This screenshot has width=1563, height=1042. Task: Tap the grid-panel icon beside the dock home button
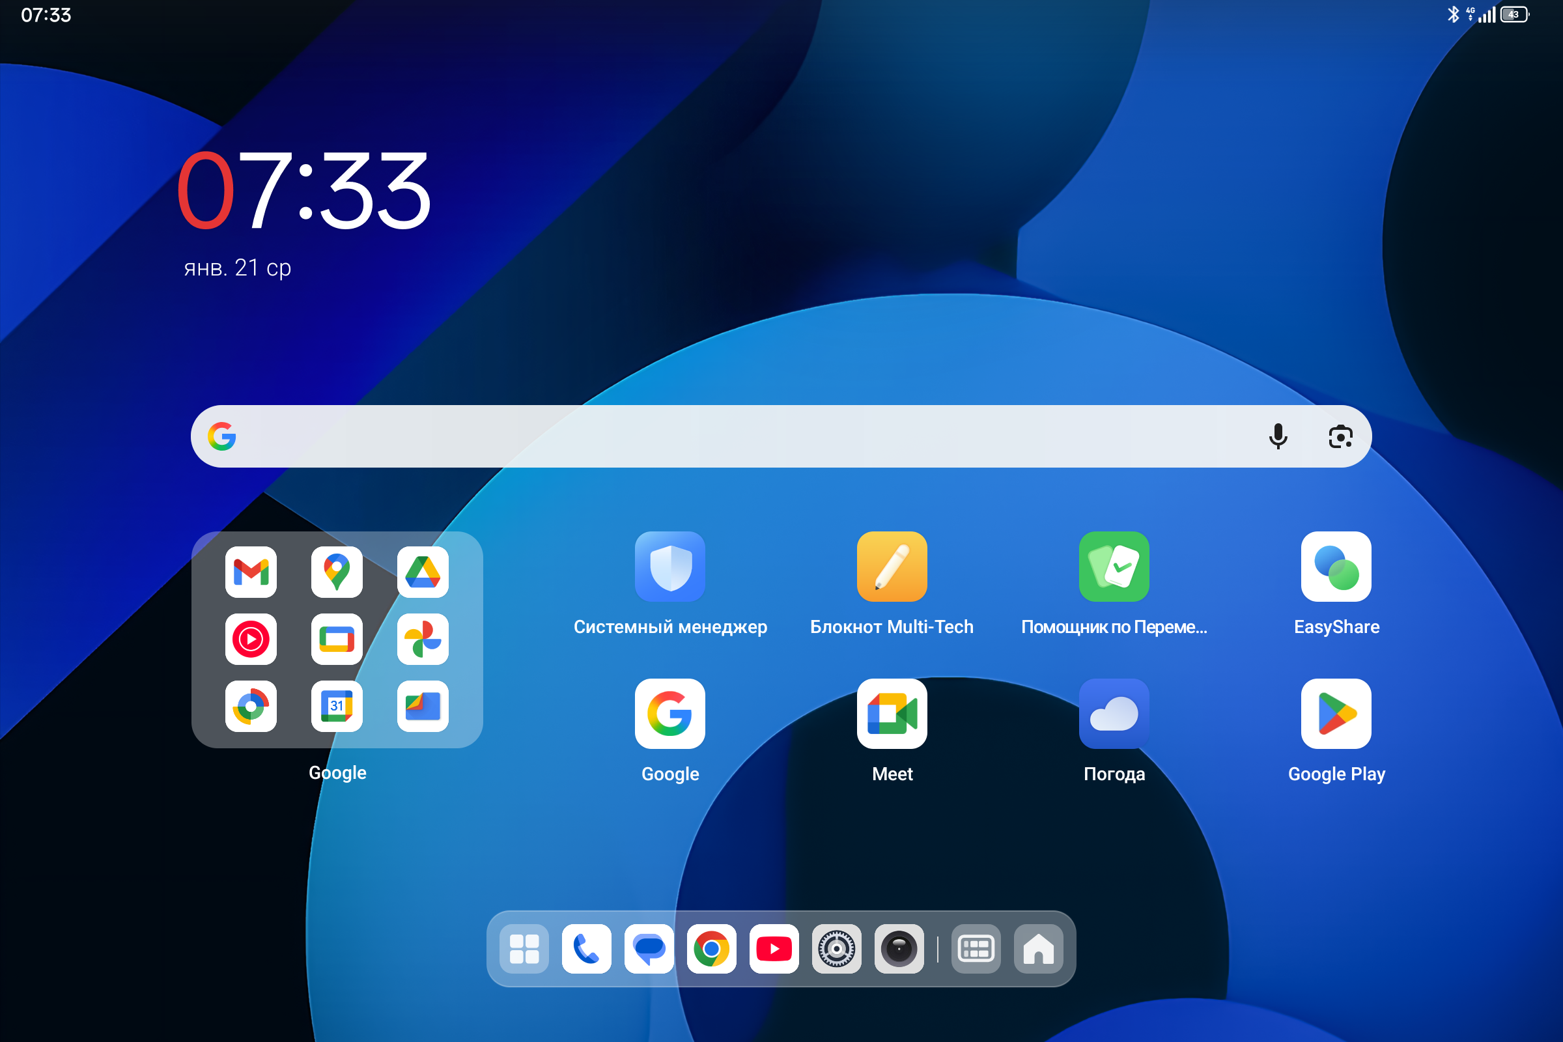point(976,949)
